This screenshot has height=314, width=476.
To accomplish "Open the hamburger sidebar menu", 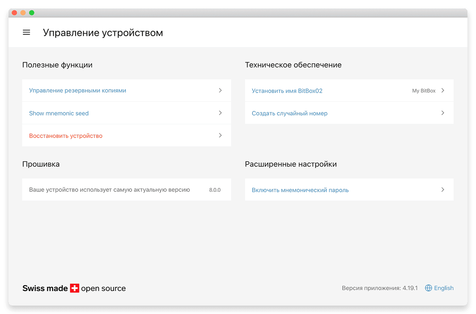I will coord(27,33).
